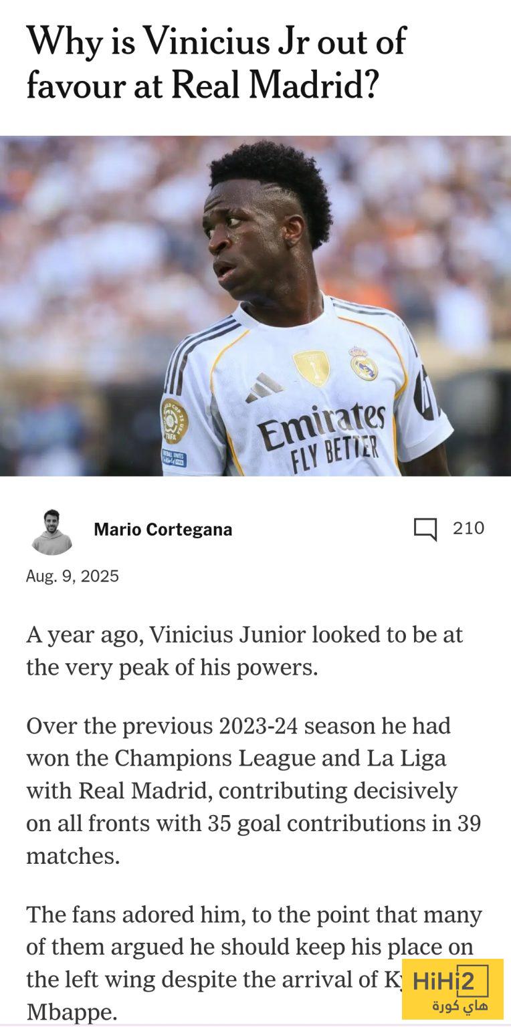
Task: Click the Real Madrid crest on the jersey
Action: tap(363, 364)
